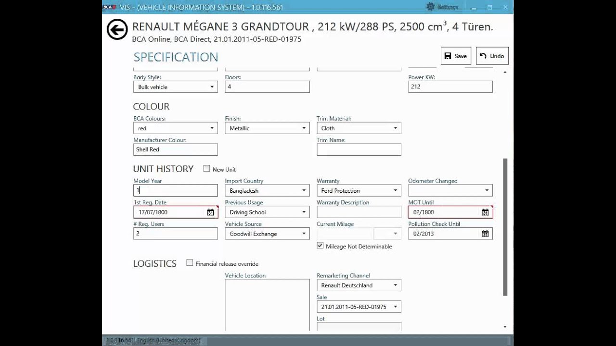Image resolution: width=616 pixels, height=346 pixels.
Task: Click the Doors input field
Action: pyautogui.click(x=267, y=87)
